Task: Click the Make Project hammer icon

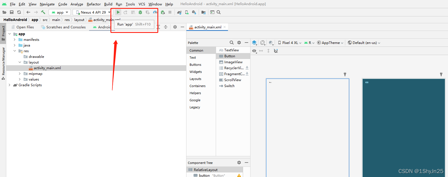Action: (43, 12)
